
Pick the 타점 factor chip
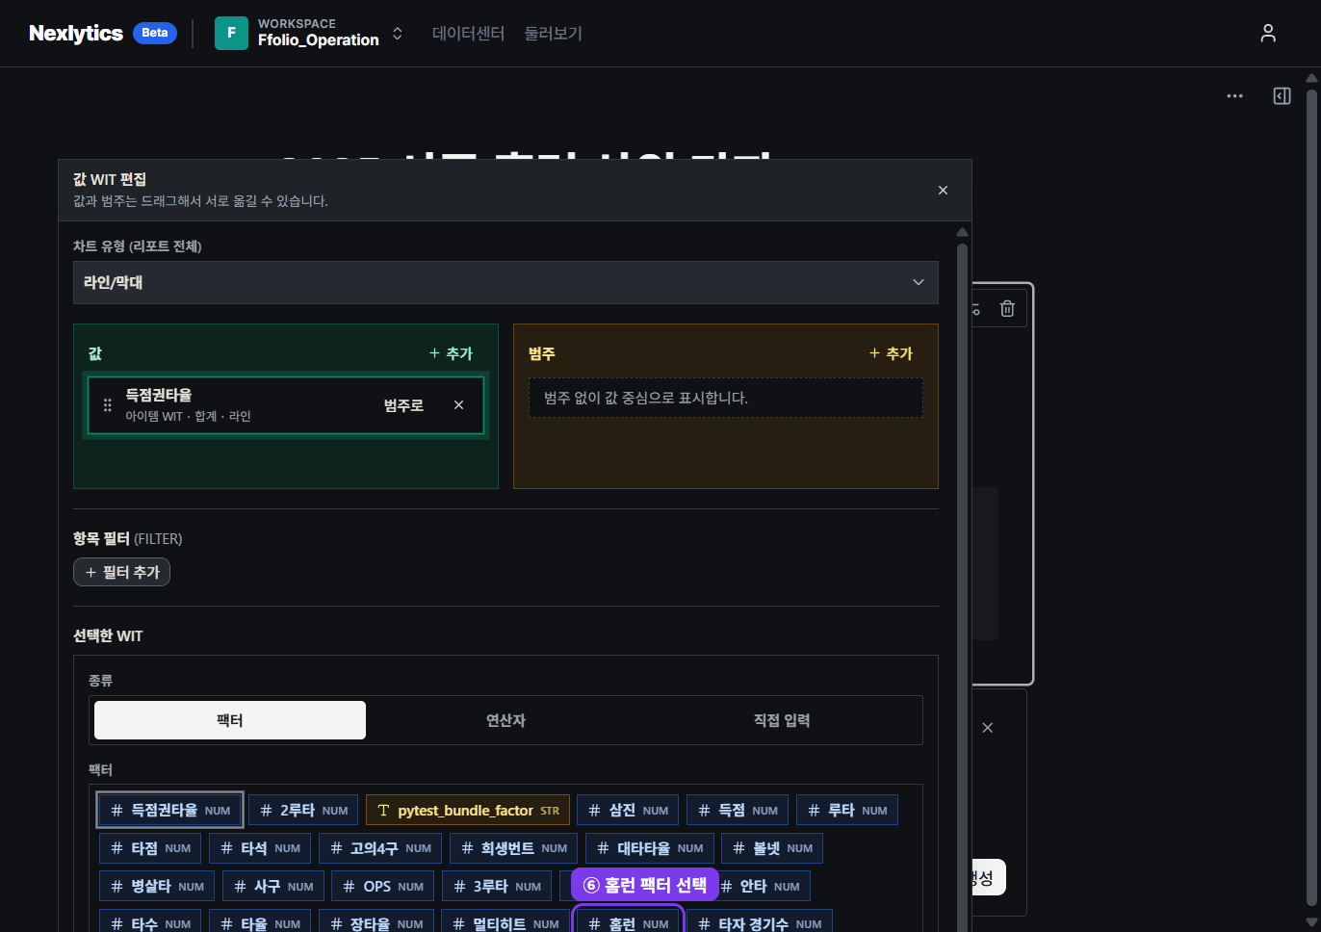150,848
